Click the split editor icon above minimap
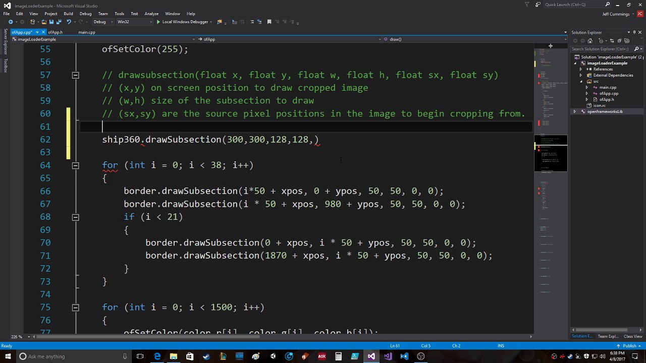This screenshot has width=646, height=363. [551, 46]
